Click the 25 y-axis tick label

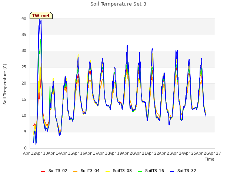coord(24,67)
